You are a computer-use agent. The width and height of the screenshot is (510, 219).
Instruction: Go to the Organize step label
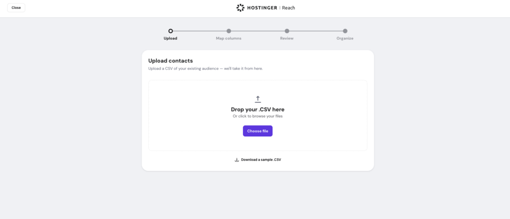[345, 38]
